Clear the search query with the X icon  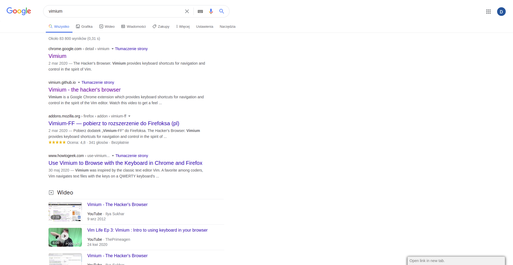coord(187,11)
